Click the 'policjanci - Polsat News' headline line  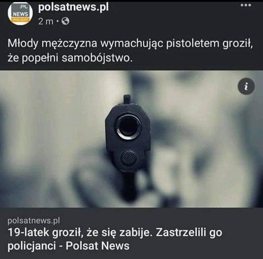[x=69, y=246]
